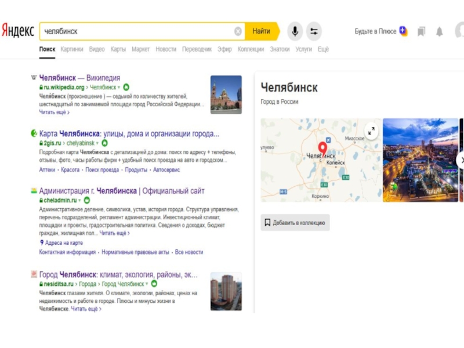Click the green badge next to cheladmin.ru
The image size is (464, 348).
click(86, 200)
